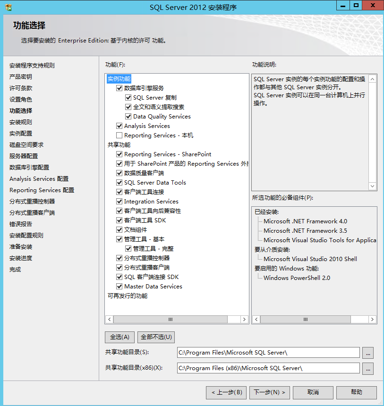This screenshot has width=384, height=406.
Task: Select the 可再发行的功能 tree node
Action: point(128,296)
